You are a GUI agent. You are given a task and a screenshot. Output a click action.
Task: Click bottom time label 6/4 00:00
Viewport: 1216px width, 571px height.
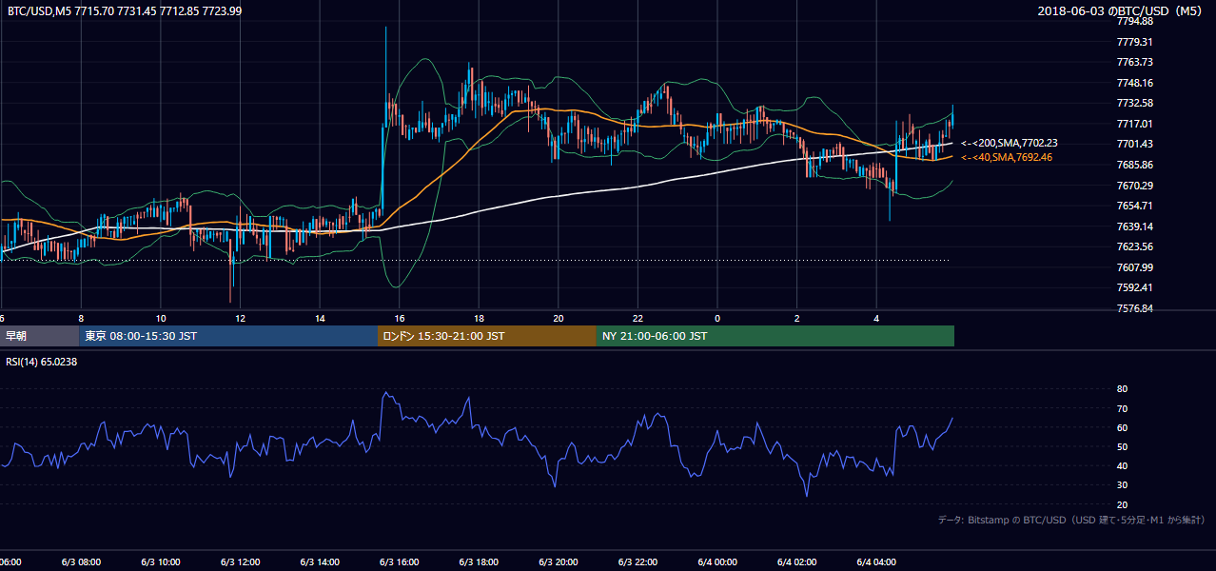716,562
